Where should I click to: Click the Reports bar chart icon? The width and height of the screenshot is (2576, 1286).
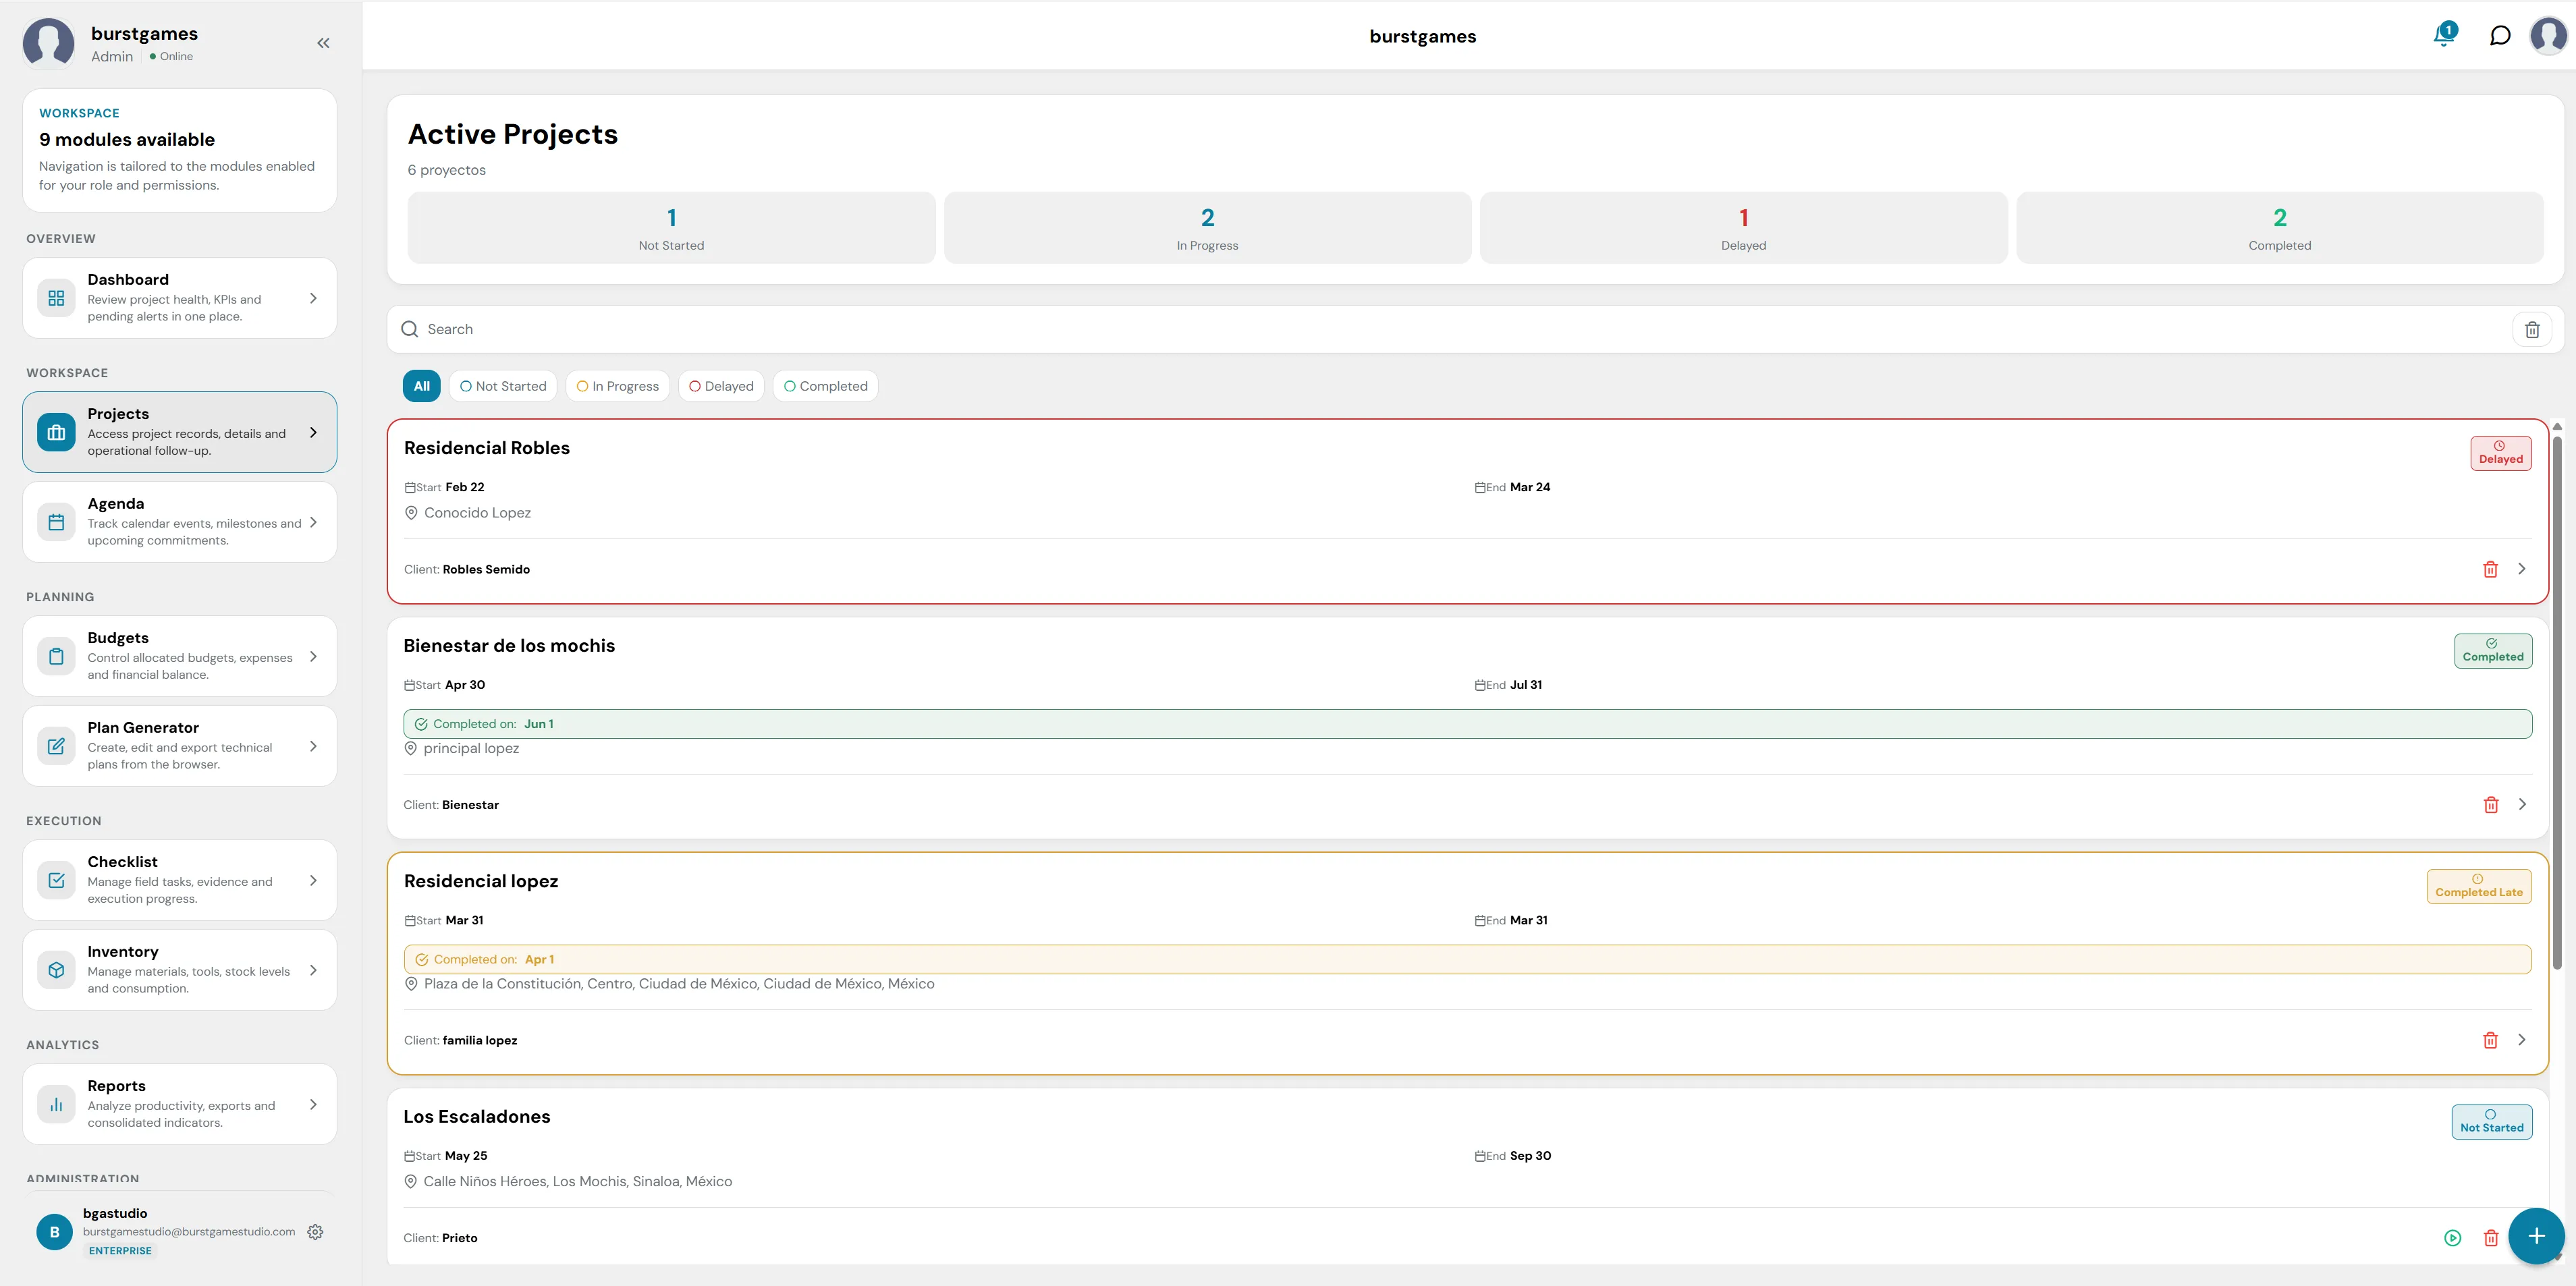pos(56,1104)
